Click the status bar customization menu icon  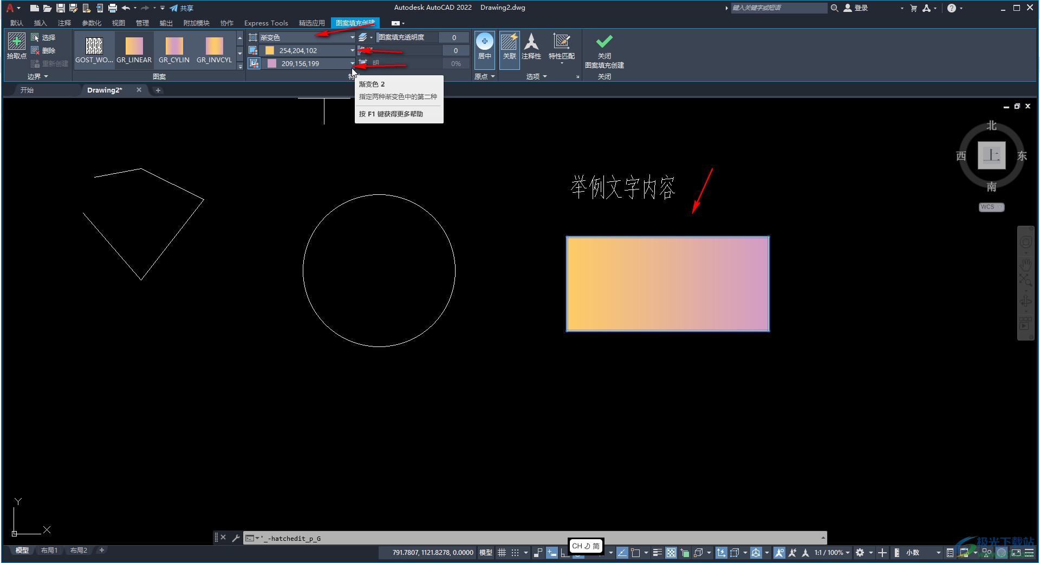[x=1029, y=553]
